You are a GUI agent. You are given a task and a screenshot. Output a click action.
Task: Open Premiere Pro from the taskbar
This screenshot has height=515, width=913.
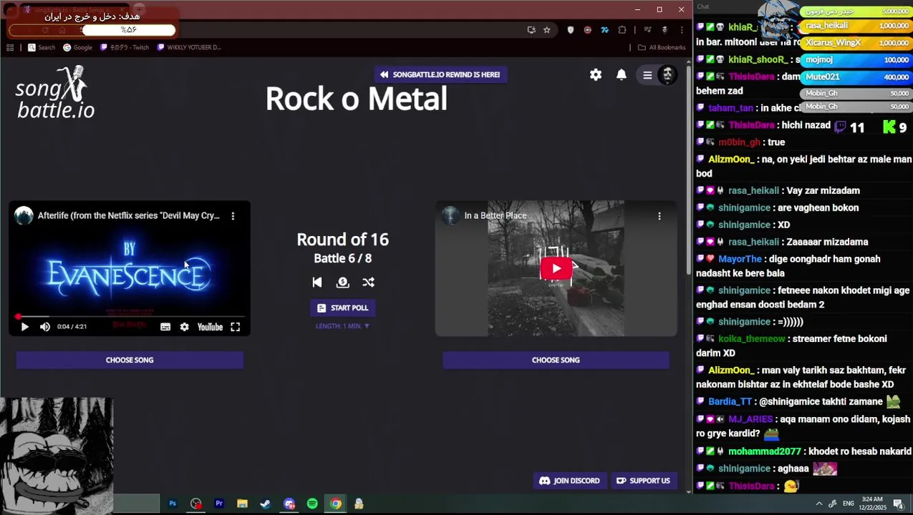pos(219,504)
